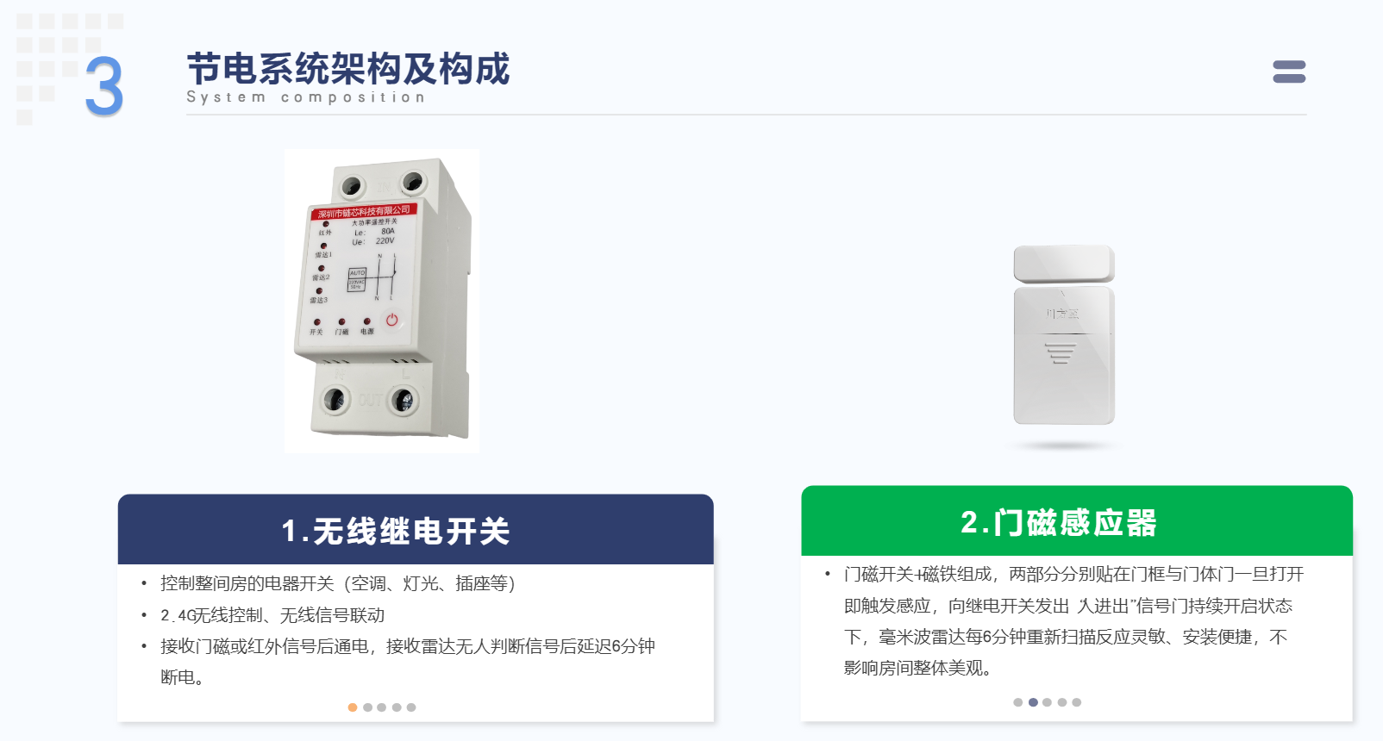
Task: Select the third dot under the door sensor card
Action: 1048,702
